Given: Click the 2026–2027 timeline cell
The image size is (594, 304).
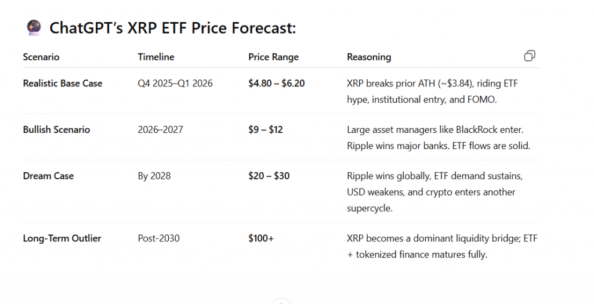Looking at the screenshot, I should coord(161,130).
